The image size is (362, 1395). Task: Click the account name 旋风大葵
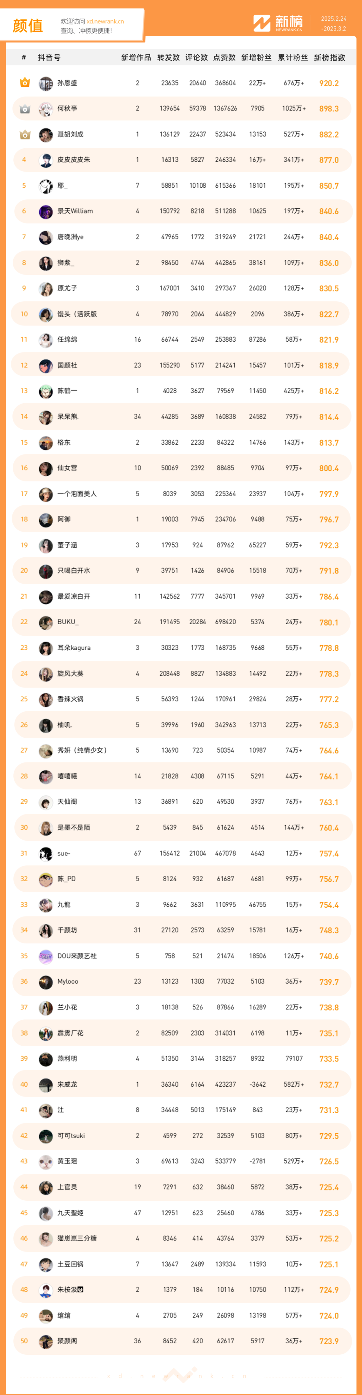[70, 674]
